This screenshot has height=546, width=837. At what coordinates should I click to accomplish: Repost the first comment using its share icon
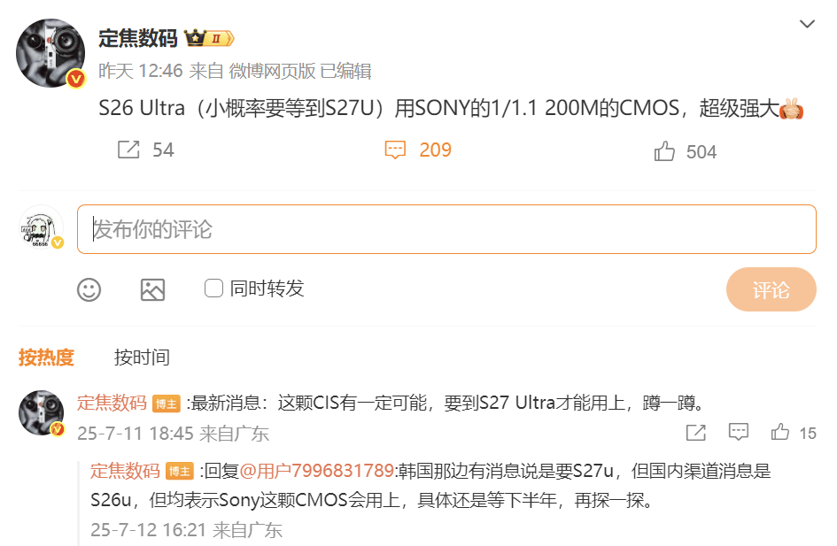695,433
